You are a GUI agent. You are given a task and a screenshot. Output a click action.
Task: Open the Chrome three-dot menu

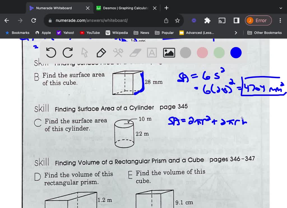[280, 20]
